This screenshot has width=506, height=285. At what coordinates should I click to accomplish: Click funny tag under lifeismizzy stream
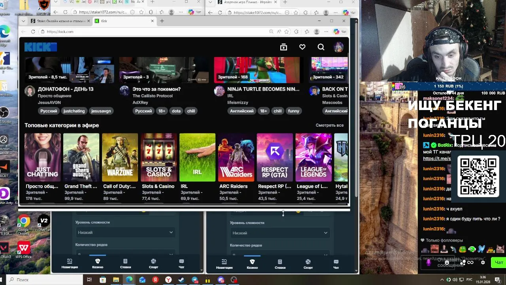(x=294, y=111)
